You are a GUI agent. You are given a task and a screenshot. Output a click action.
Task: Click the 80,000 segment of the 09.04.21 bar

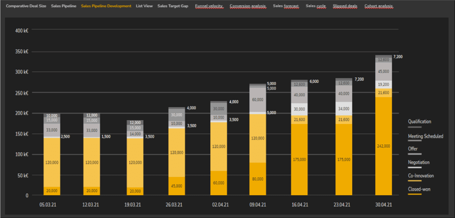[258, 179]
